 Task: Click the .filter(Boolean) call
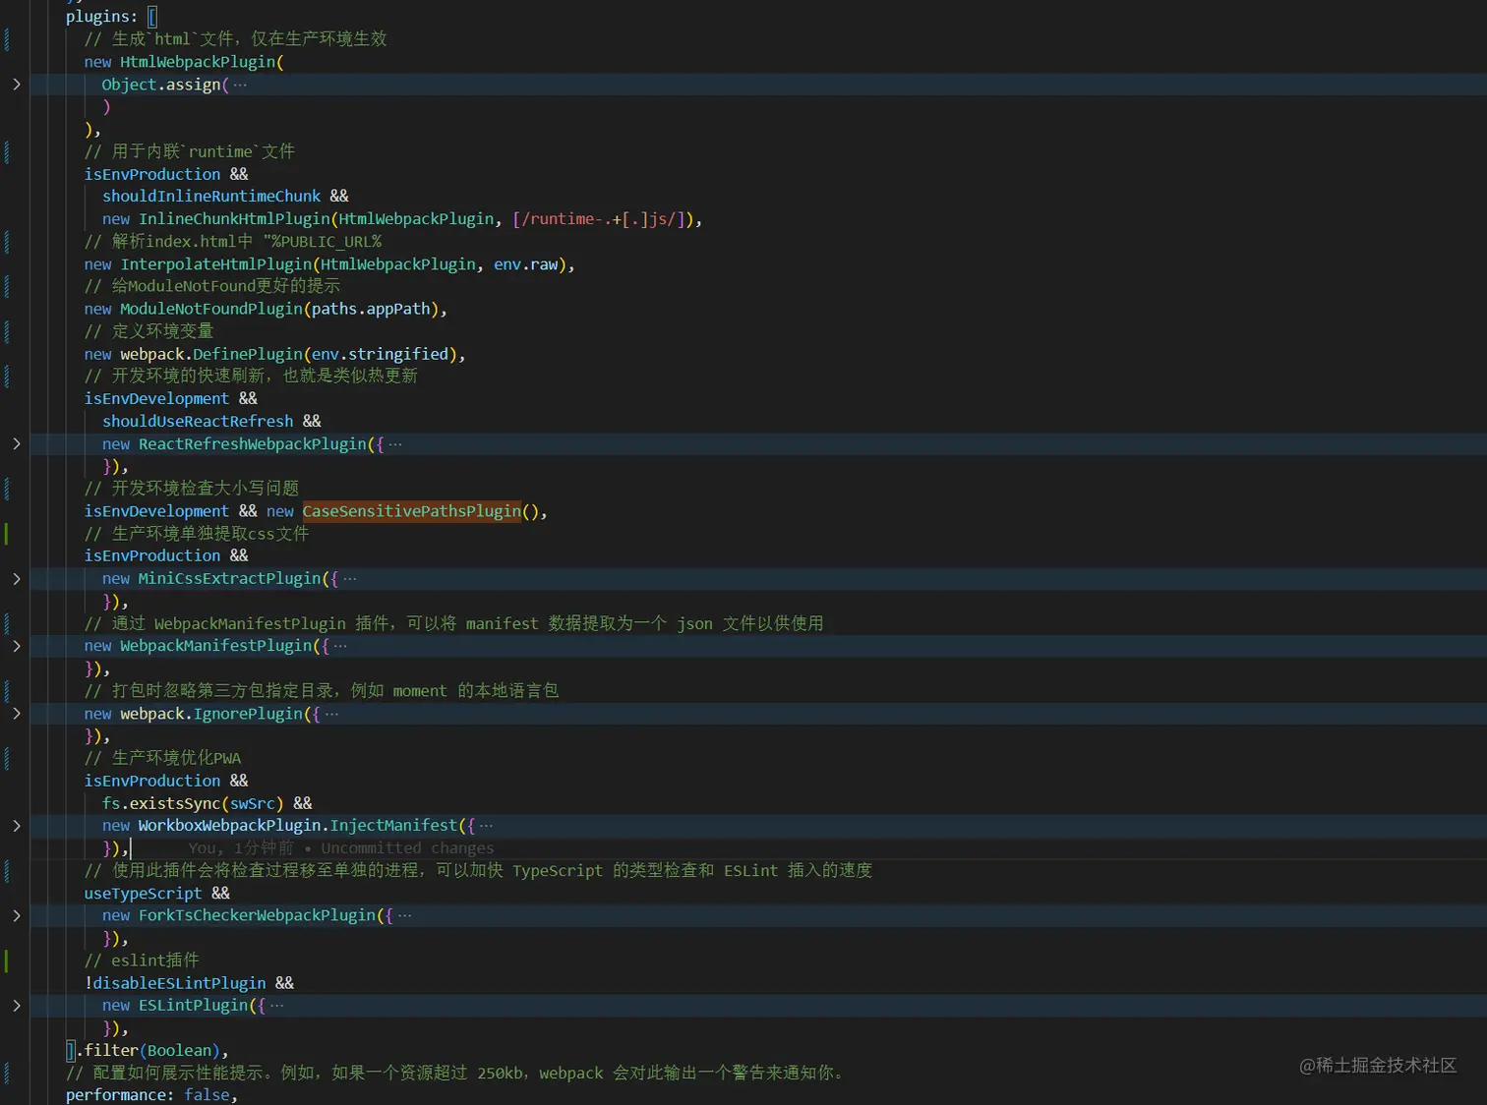pos(148,1051)
